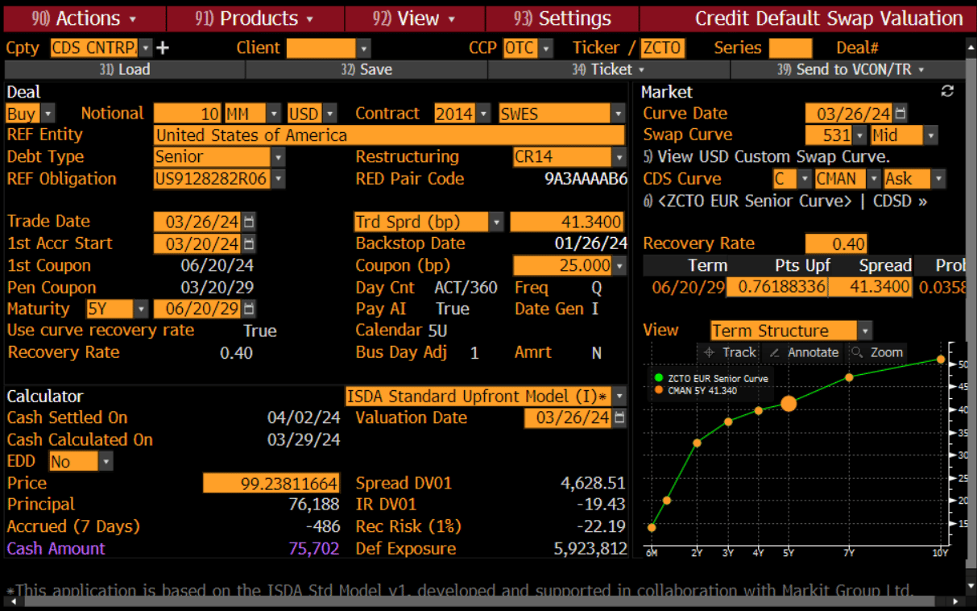Open the Actions menu
Image resolution: width=977 pixels, height=611 pixels.
84,19
